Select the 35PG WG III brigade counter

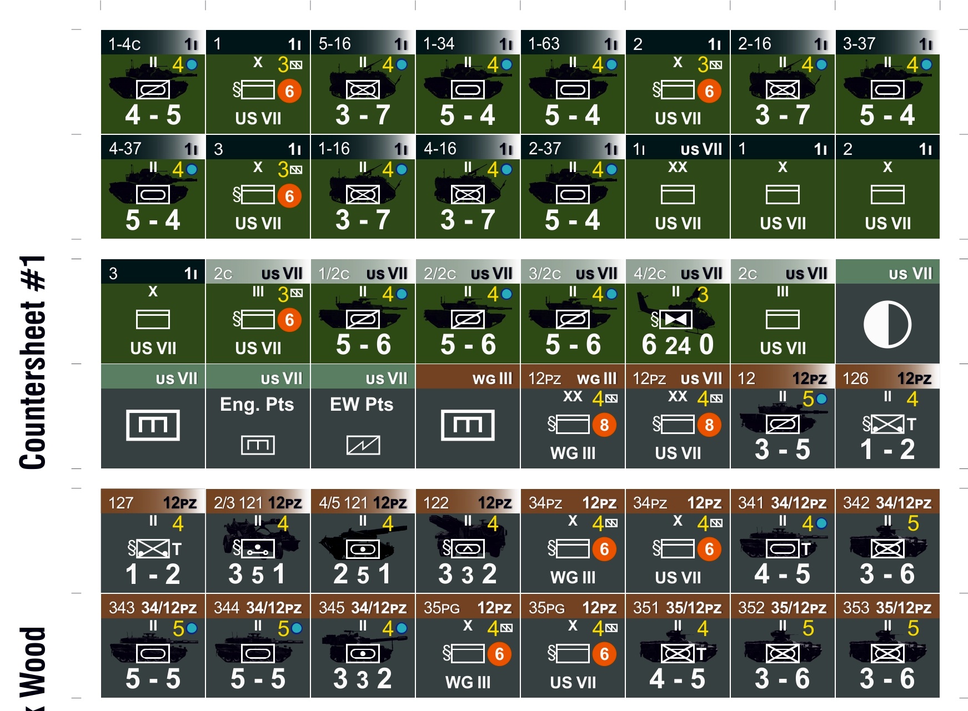click(468, 646)
